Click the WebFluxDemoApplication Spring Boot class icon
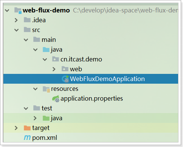Image resolution: width=183 pixels, height=147 pixels. click(65, 79)
